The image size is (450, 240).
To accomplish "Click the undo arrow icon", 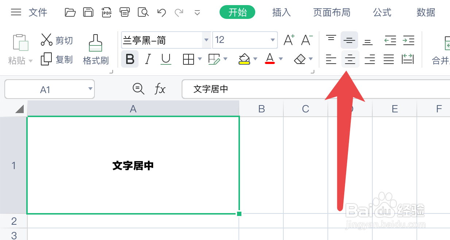I will (x=161, y=12).
